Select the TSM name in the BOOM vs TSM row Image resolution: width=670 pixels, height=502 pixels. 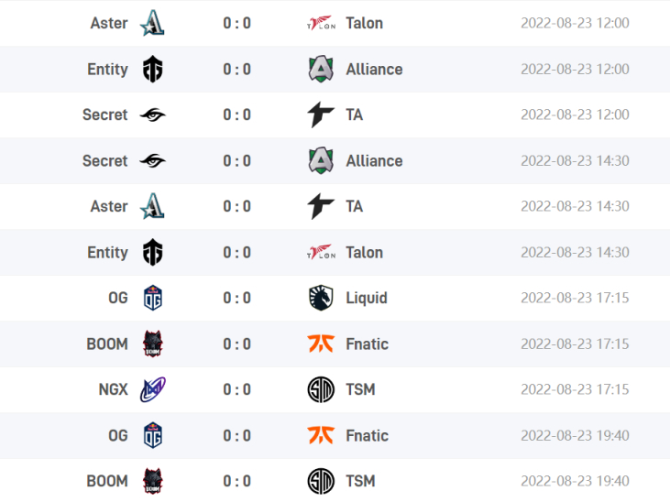(360, 481)
